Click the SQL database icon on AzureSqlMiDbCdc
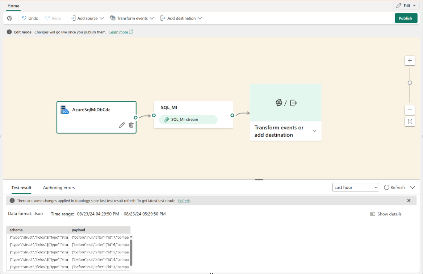This screenshot has height=274, width=423. (x=65, y=110)
